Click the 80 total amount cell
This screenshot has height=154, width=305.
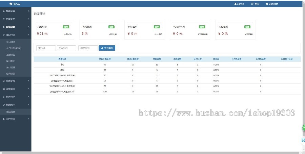click(x=105, y=70)
